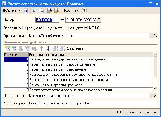Move the row down with the blue arrow

[x=48, y=48]
